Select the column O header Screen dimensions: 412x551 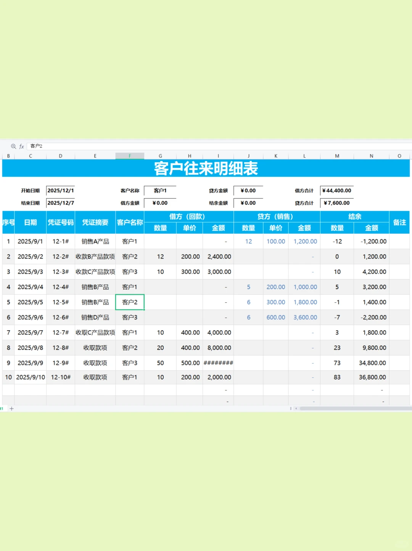(x=399, y=155)
